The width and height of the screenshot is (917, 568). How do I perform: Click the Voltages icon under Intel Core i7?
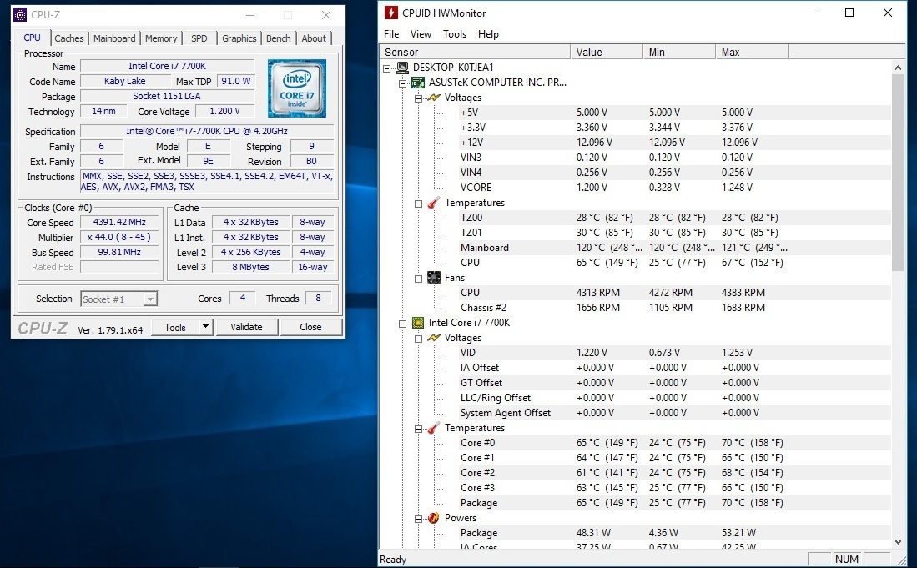[434, 338]
